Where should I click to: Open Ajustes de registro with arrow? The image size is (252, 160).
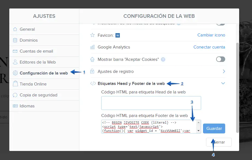coord(224,72)
